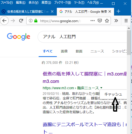Open the ヘルプ(H) menu
This screenshot has width=132, height=134.
point(93,3)
